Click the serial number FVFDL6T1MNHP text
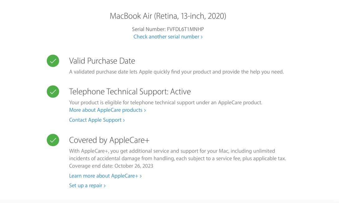The height and width of the screenshot is (203, 339). pyautogui.click(x=185, y=29)
